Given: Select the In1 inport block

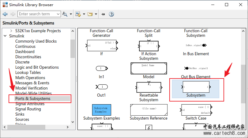Looking at the screenshot, I should 102,68.
